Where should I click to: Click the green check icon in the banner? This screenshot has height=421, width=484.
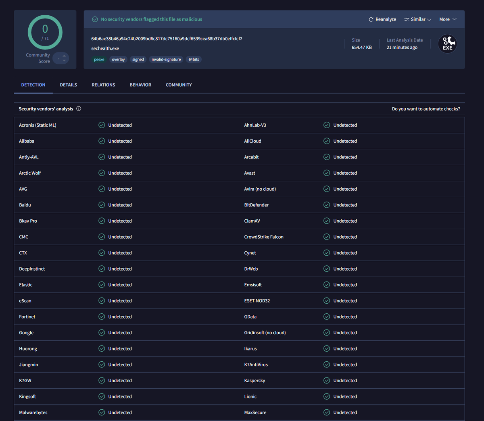tap(95, 19)
